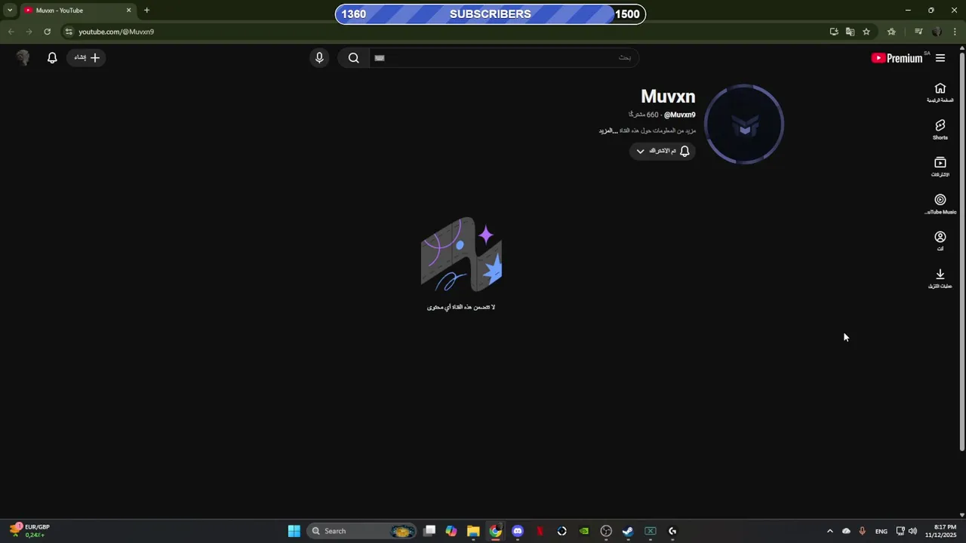Viewport: 966px width, 543px height.
Task: Click the Muvxn channel name
Action: [x=668, y=97]
